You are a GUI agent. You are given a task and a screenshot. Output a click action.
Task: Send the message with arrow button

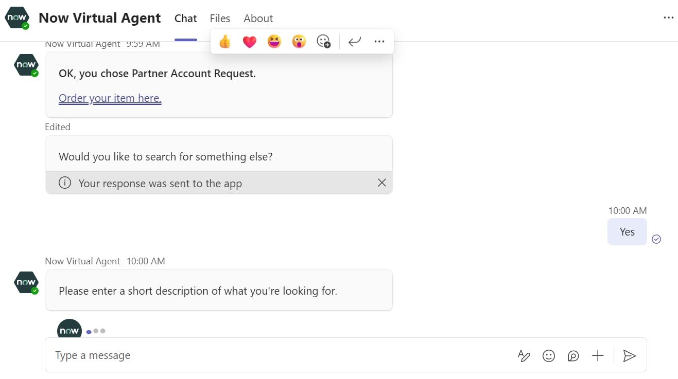[629, 355]
